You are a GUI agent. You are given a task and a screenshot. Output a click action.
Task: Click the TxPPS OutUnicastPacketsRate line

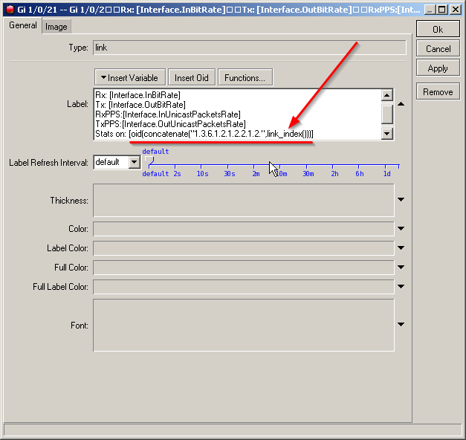point(171,124)
